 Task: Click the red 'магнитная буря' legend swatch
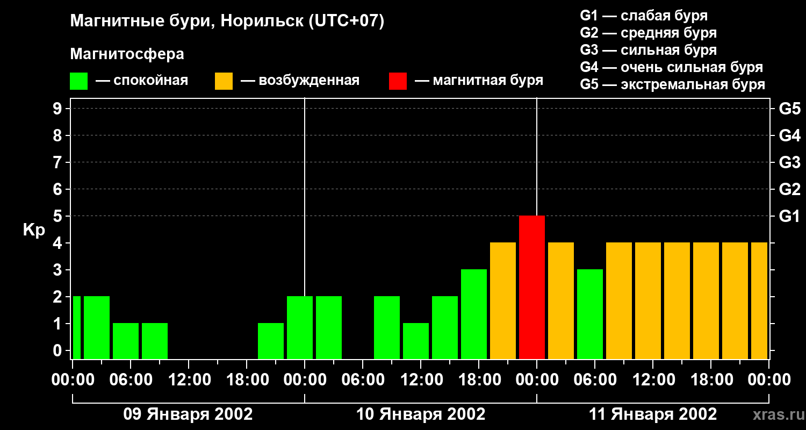(x=398, y=81)
